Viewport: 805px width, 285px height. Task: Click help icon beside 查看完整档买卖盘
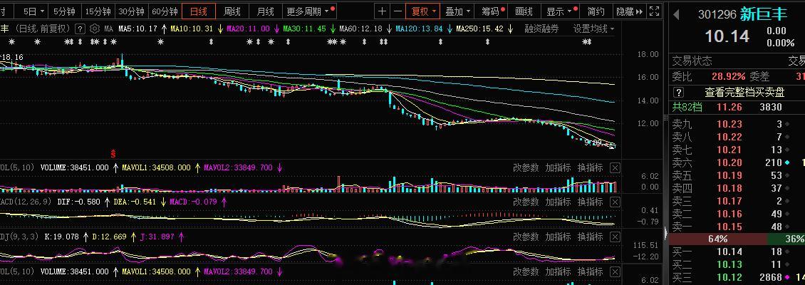[x=679, y=93]
